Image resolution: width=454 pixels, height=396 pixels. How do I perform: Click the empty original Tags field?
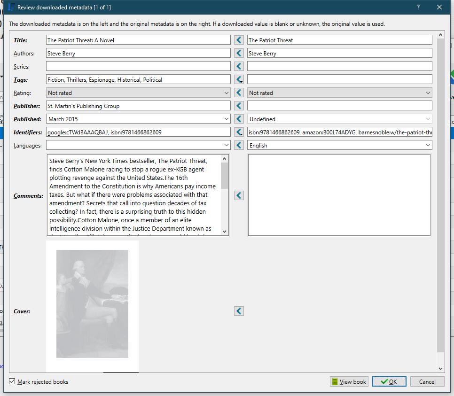coord(340,79)
